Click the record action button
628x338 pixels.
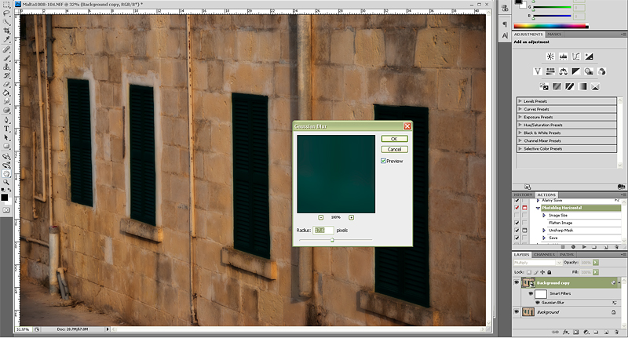tap(573, 247)
